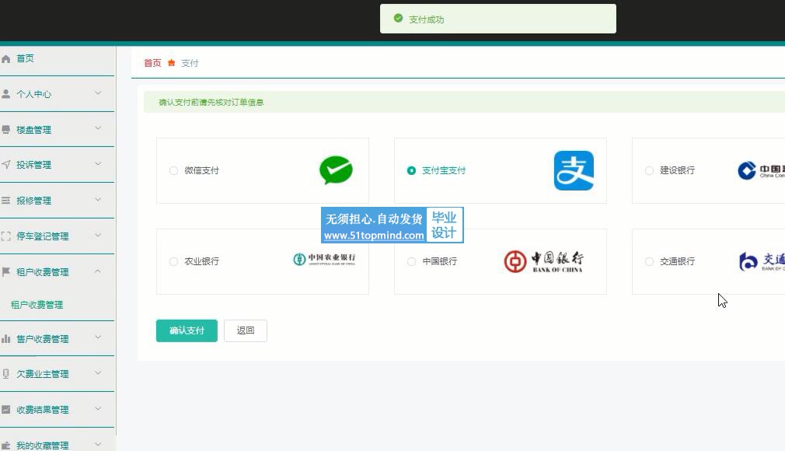
Task: Open the 租户收费管理 submenu entry
Action: point(37,305)
